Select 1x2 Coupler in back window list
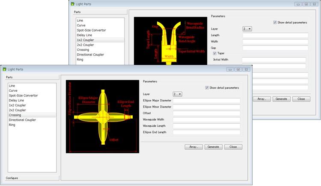 [100, 40]
